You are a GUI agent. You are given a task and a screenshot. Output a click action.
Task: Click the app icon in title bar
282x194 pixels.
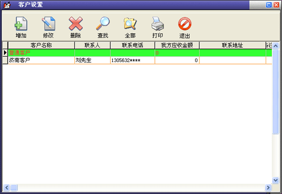coord(7,5)
